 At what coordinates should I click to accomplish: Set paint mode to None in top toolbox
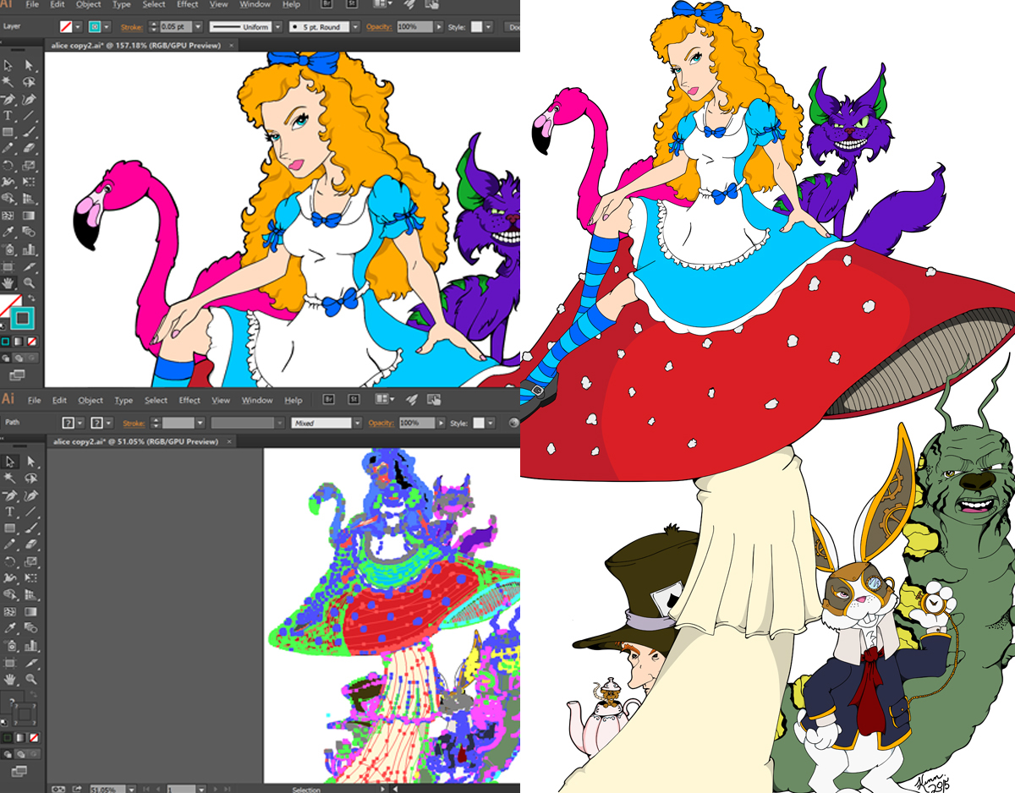pyautogui.click(x=31, y=341)
